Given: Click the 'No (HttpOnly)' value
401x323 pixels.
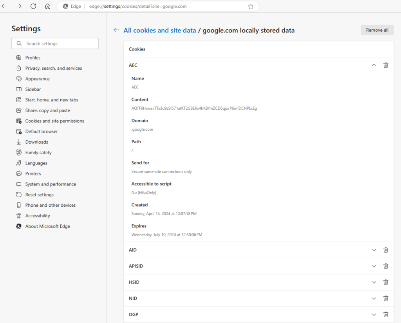Looking at the screenshot, I should coord(144,193).
